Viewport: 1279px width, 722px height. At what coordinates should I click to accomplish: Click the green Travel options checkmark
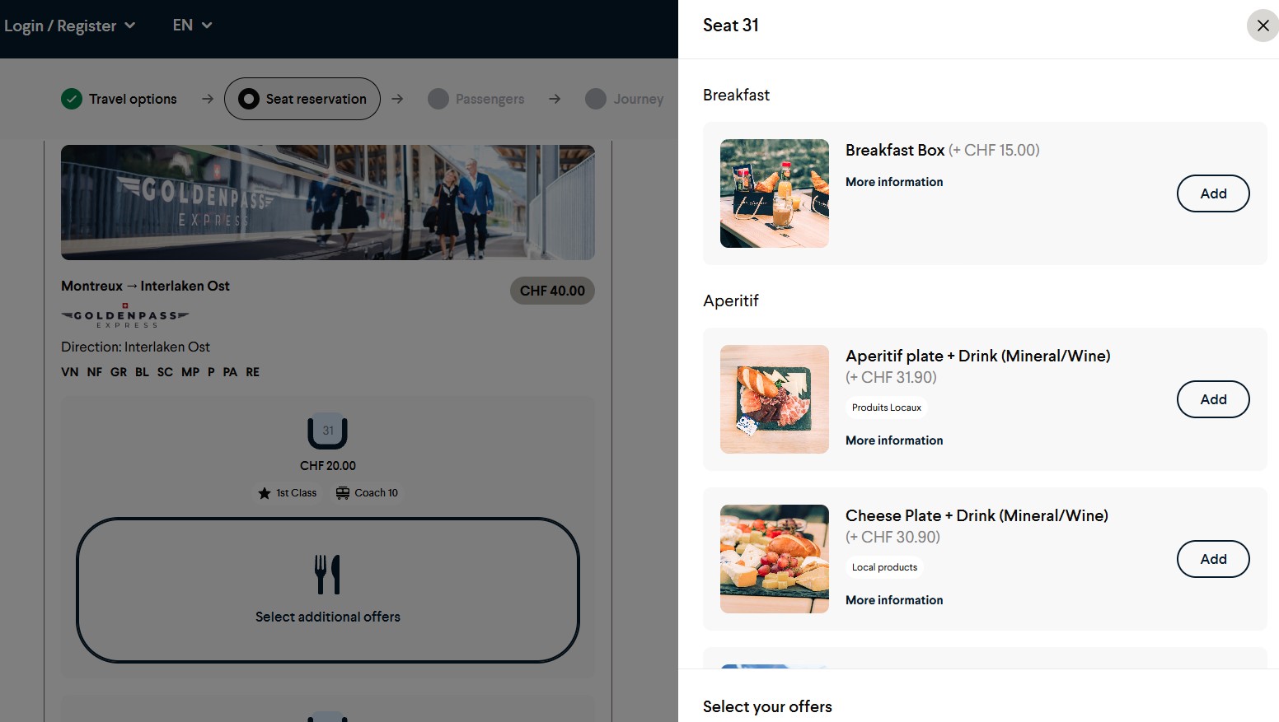72,99
